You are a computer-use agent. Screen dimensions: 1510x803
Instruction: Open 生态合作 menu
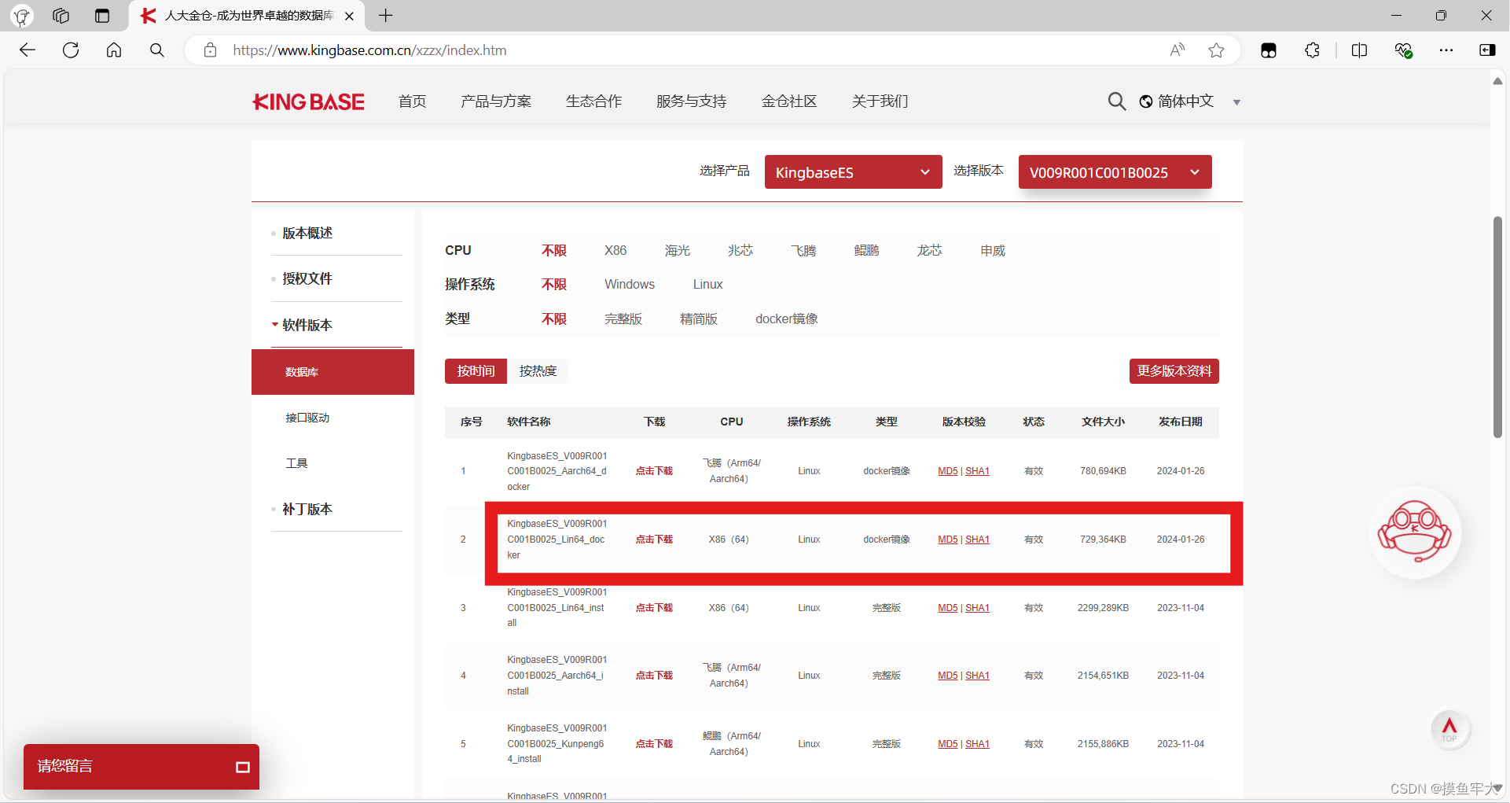[593, 101]
